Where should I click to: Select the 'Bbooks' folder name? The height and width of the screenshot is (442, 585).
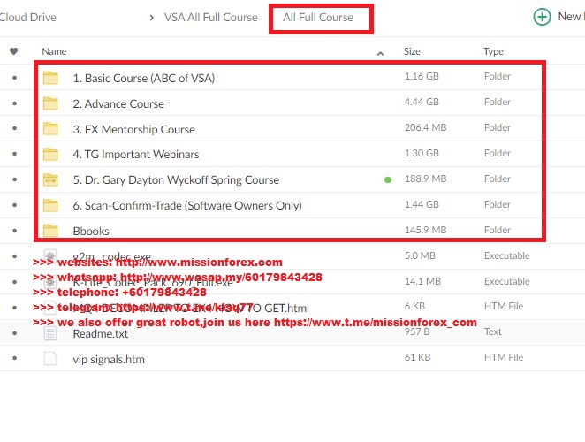coord(91,231)
